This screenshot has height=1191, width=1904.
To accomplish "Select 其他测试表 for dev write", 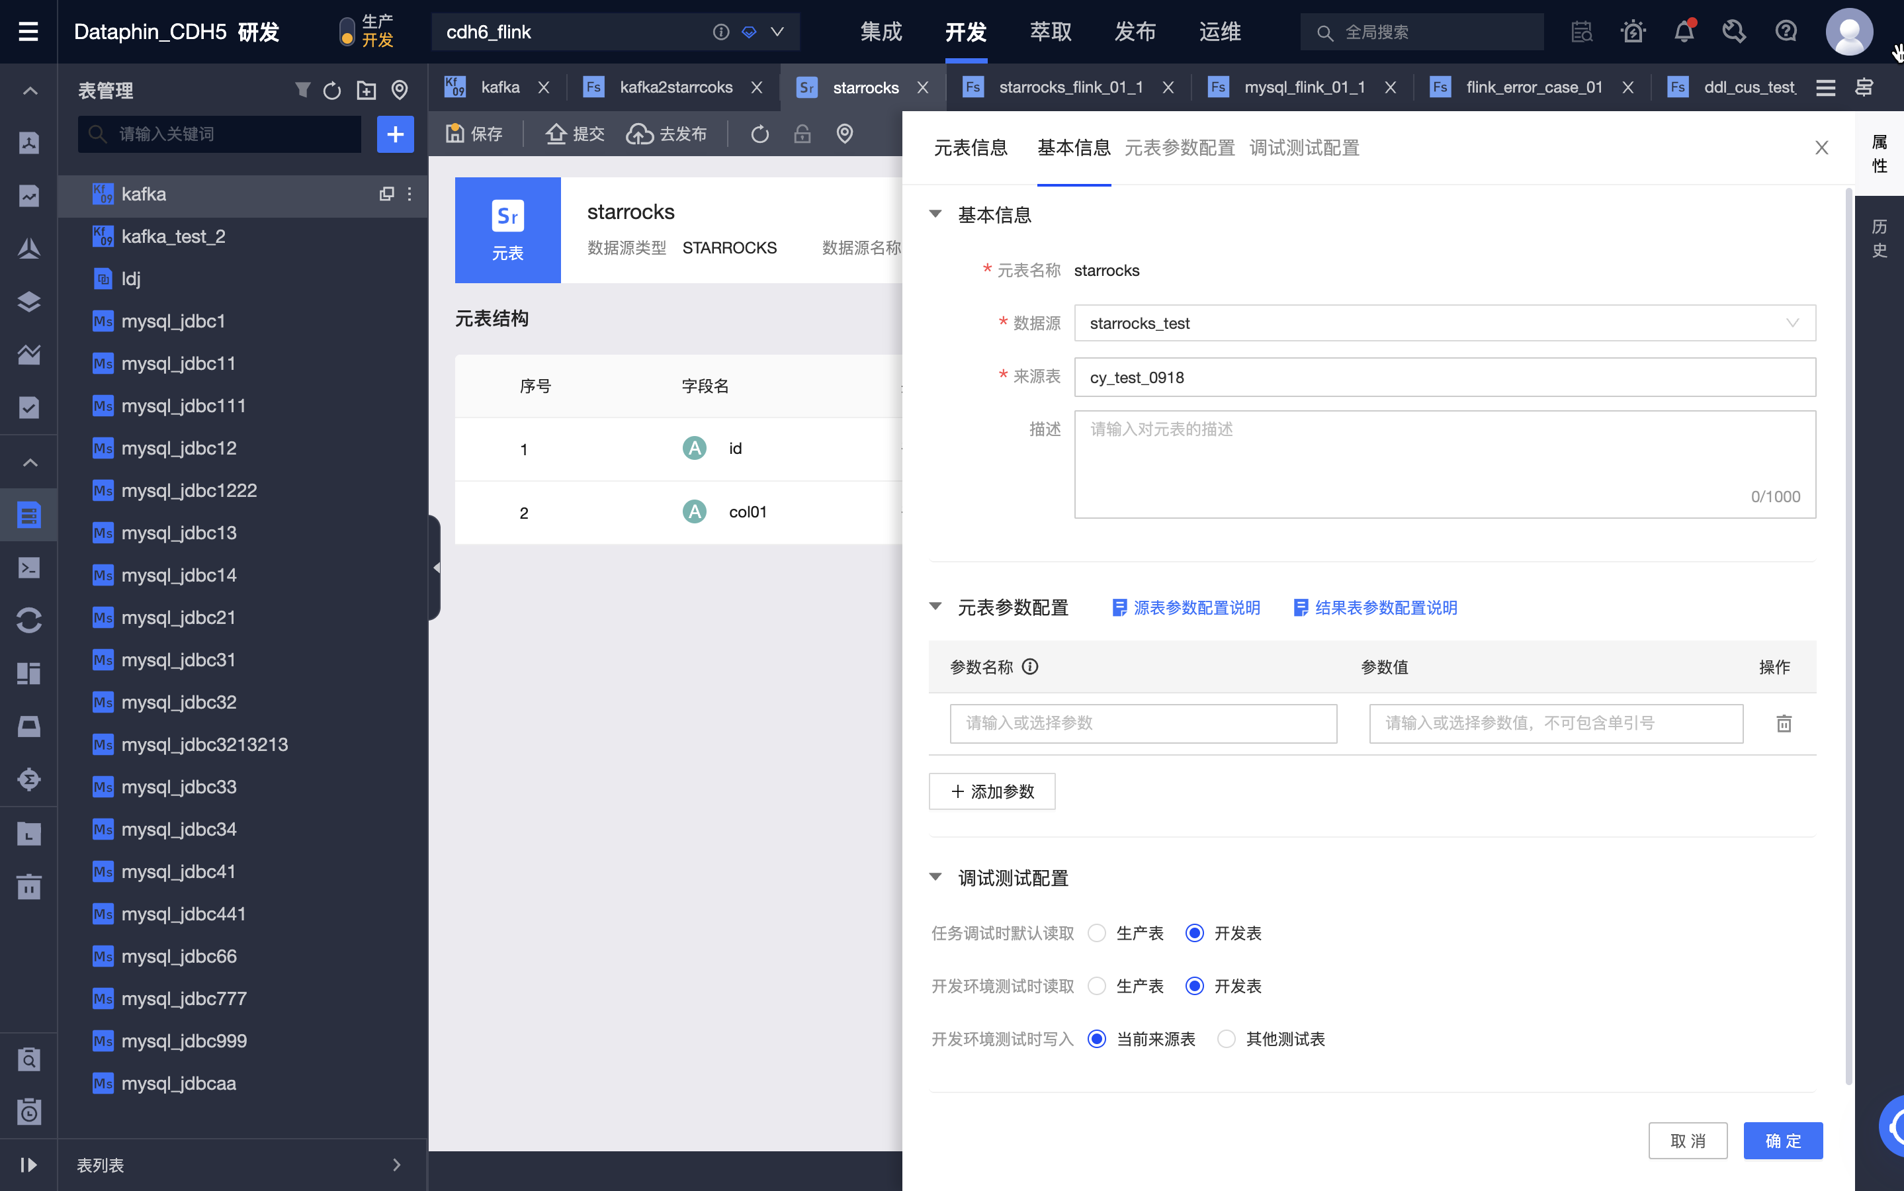I will [1226, 1039].
